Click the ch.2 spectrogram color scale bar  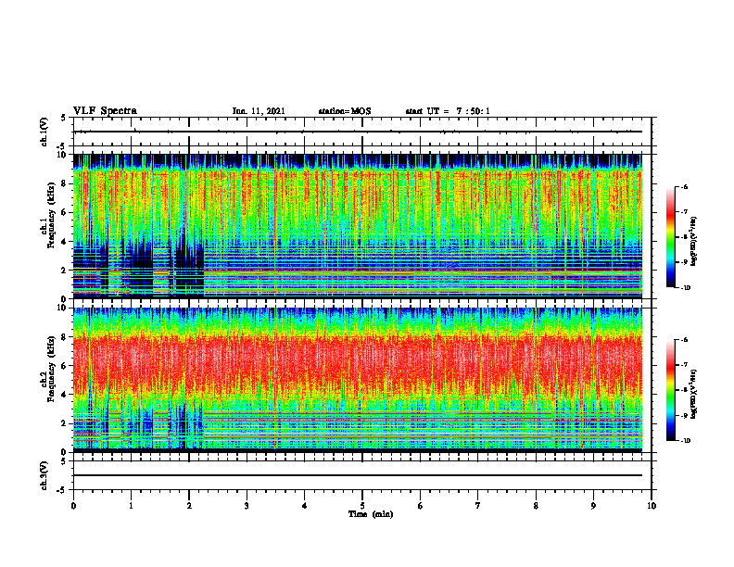670,390
